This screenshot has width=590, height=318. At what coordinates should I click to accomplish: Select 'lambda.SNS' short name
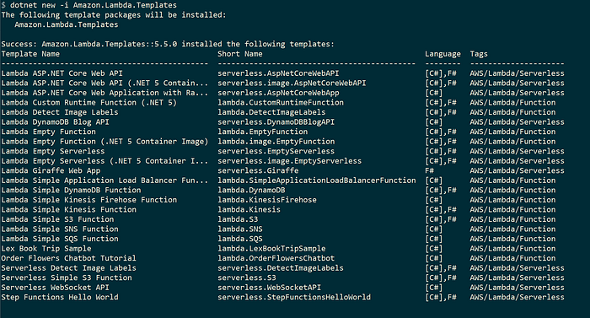pos(240,229)
